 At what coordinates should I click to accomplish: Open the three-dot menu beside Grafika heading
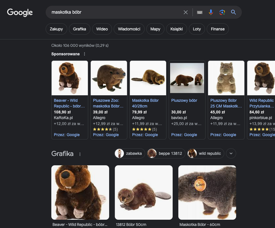[x=80, y=154]
